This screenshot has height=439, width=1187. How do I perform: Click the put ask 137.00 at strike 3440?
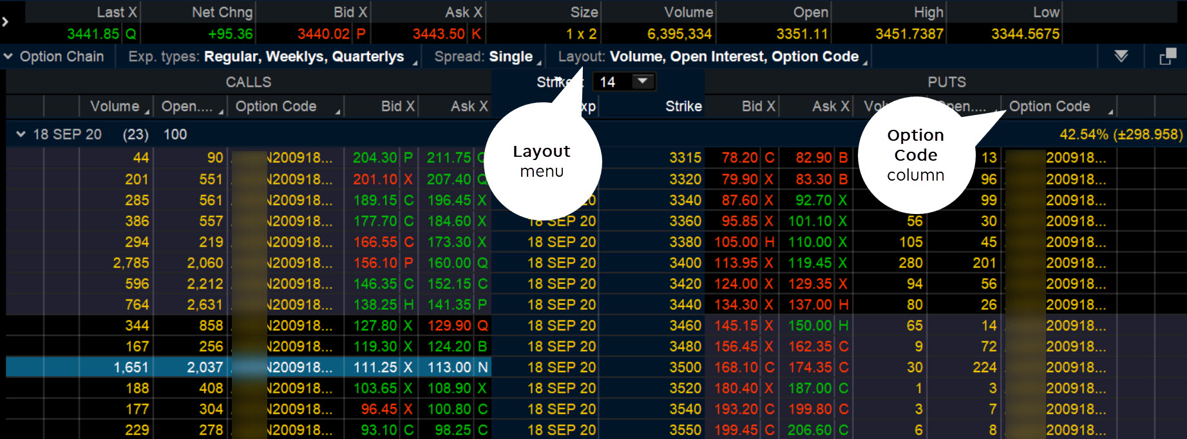point(810,305)
